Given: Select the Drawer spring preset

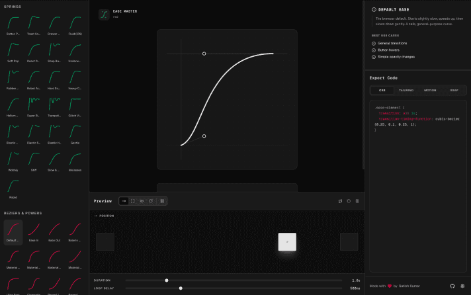Looking at the screenshot, I should [54, 26].
